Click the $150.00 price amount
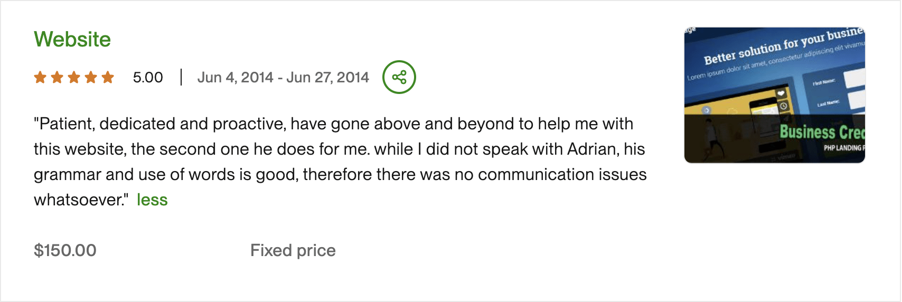Screen dimensions: 902x302 tap(65, 250)
